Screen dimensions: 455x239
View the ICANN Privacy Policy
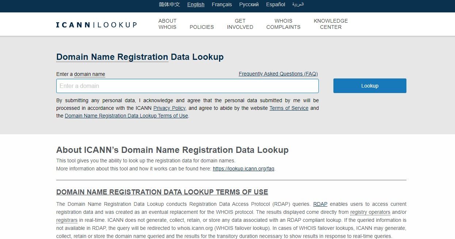(169, 108)
